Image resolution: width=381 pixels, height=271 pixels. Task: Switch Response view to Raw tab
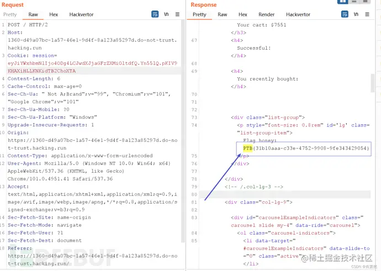coord(223,14)
